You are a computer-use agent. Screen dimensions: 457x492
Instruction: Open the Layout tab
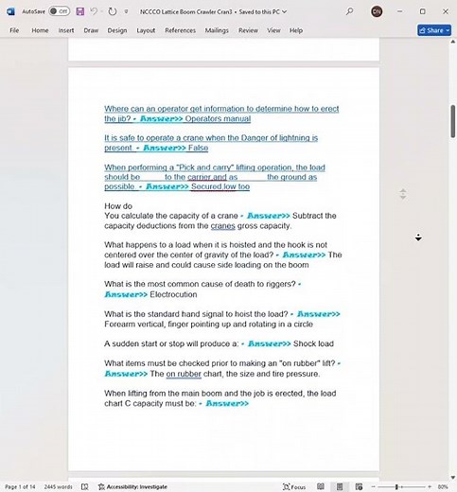pos(146,30)
